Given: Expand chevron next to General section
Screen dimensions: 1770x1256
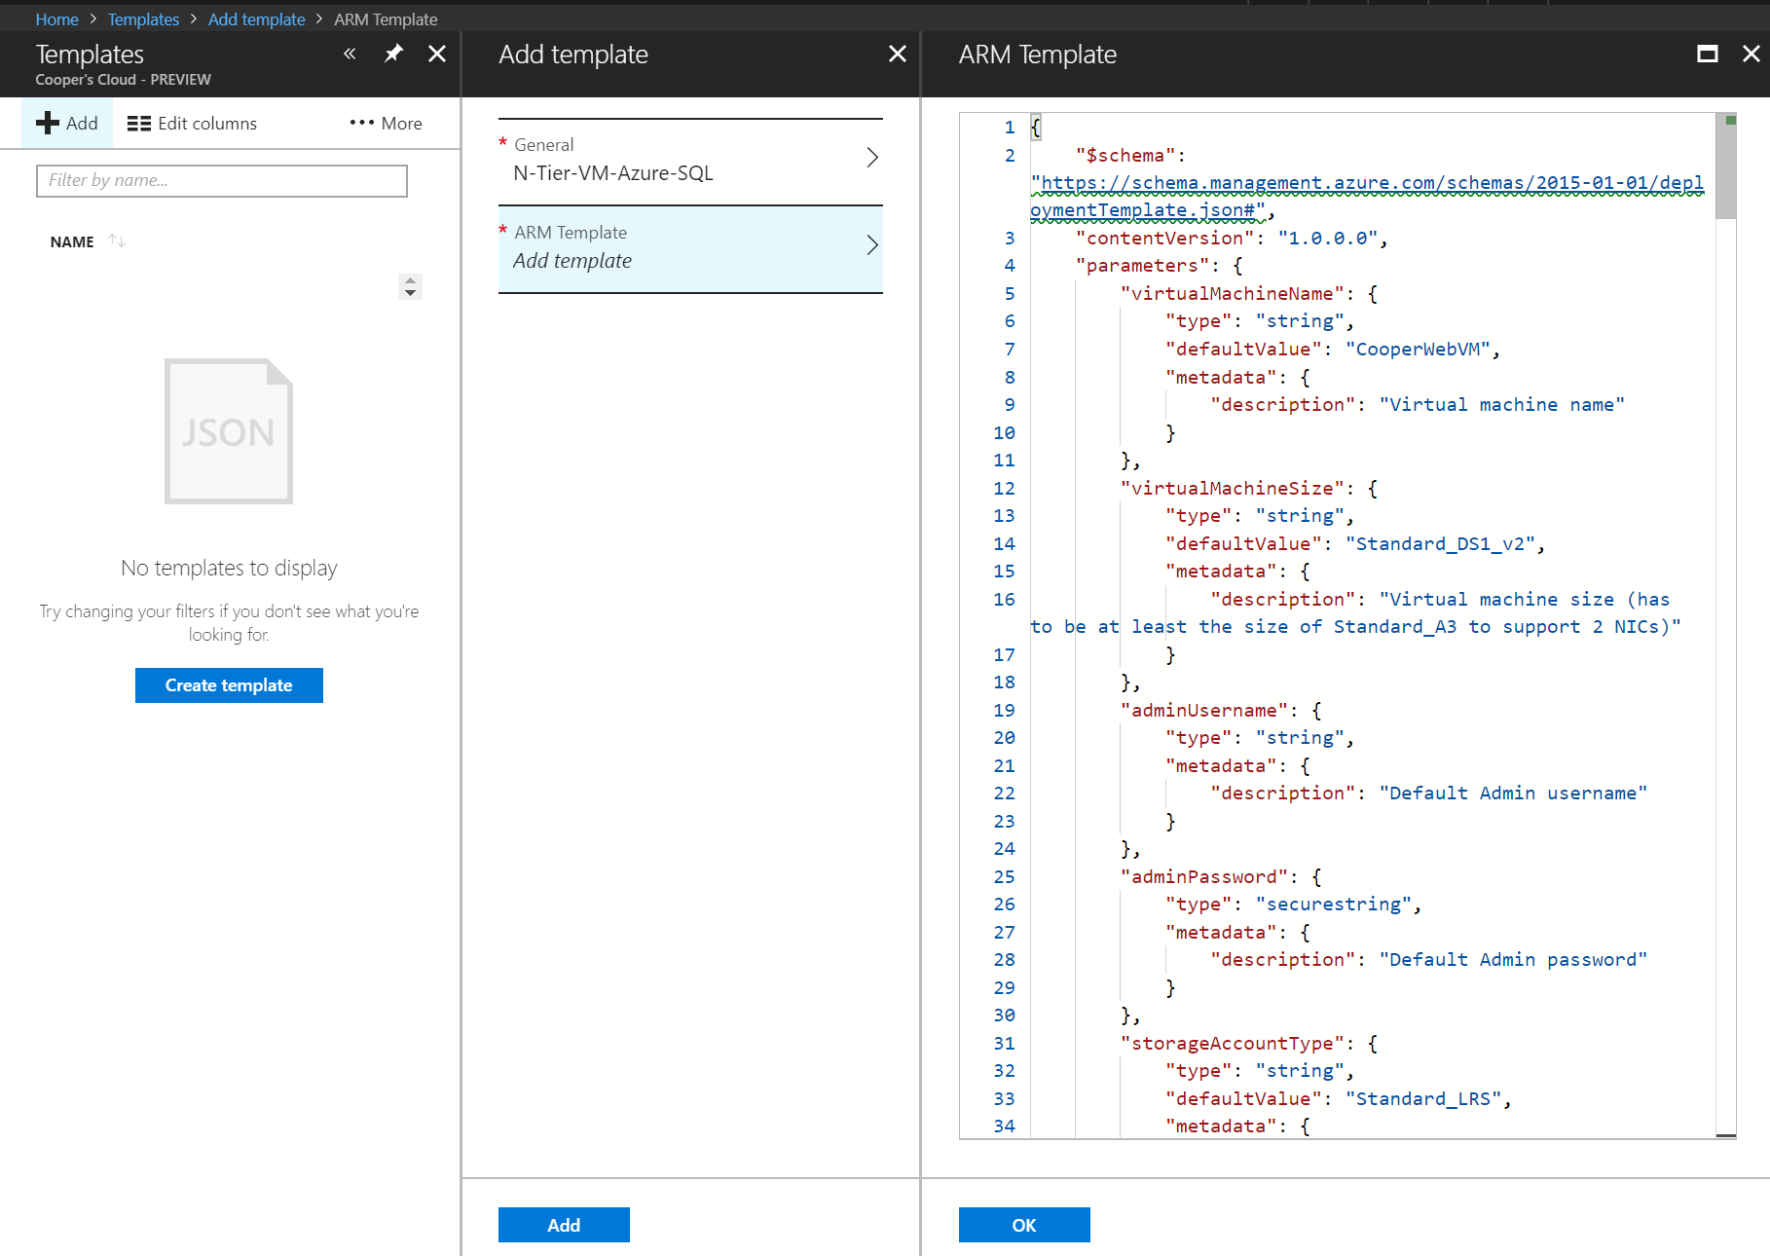Looking at the screenshot, I should 872,158.
